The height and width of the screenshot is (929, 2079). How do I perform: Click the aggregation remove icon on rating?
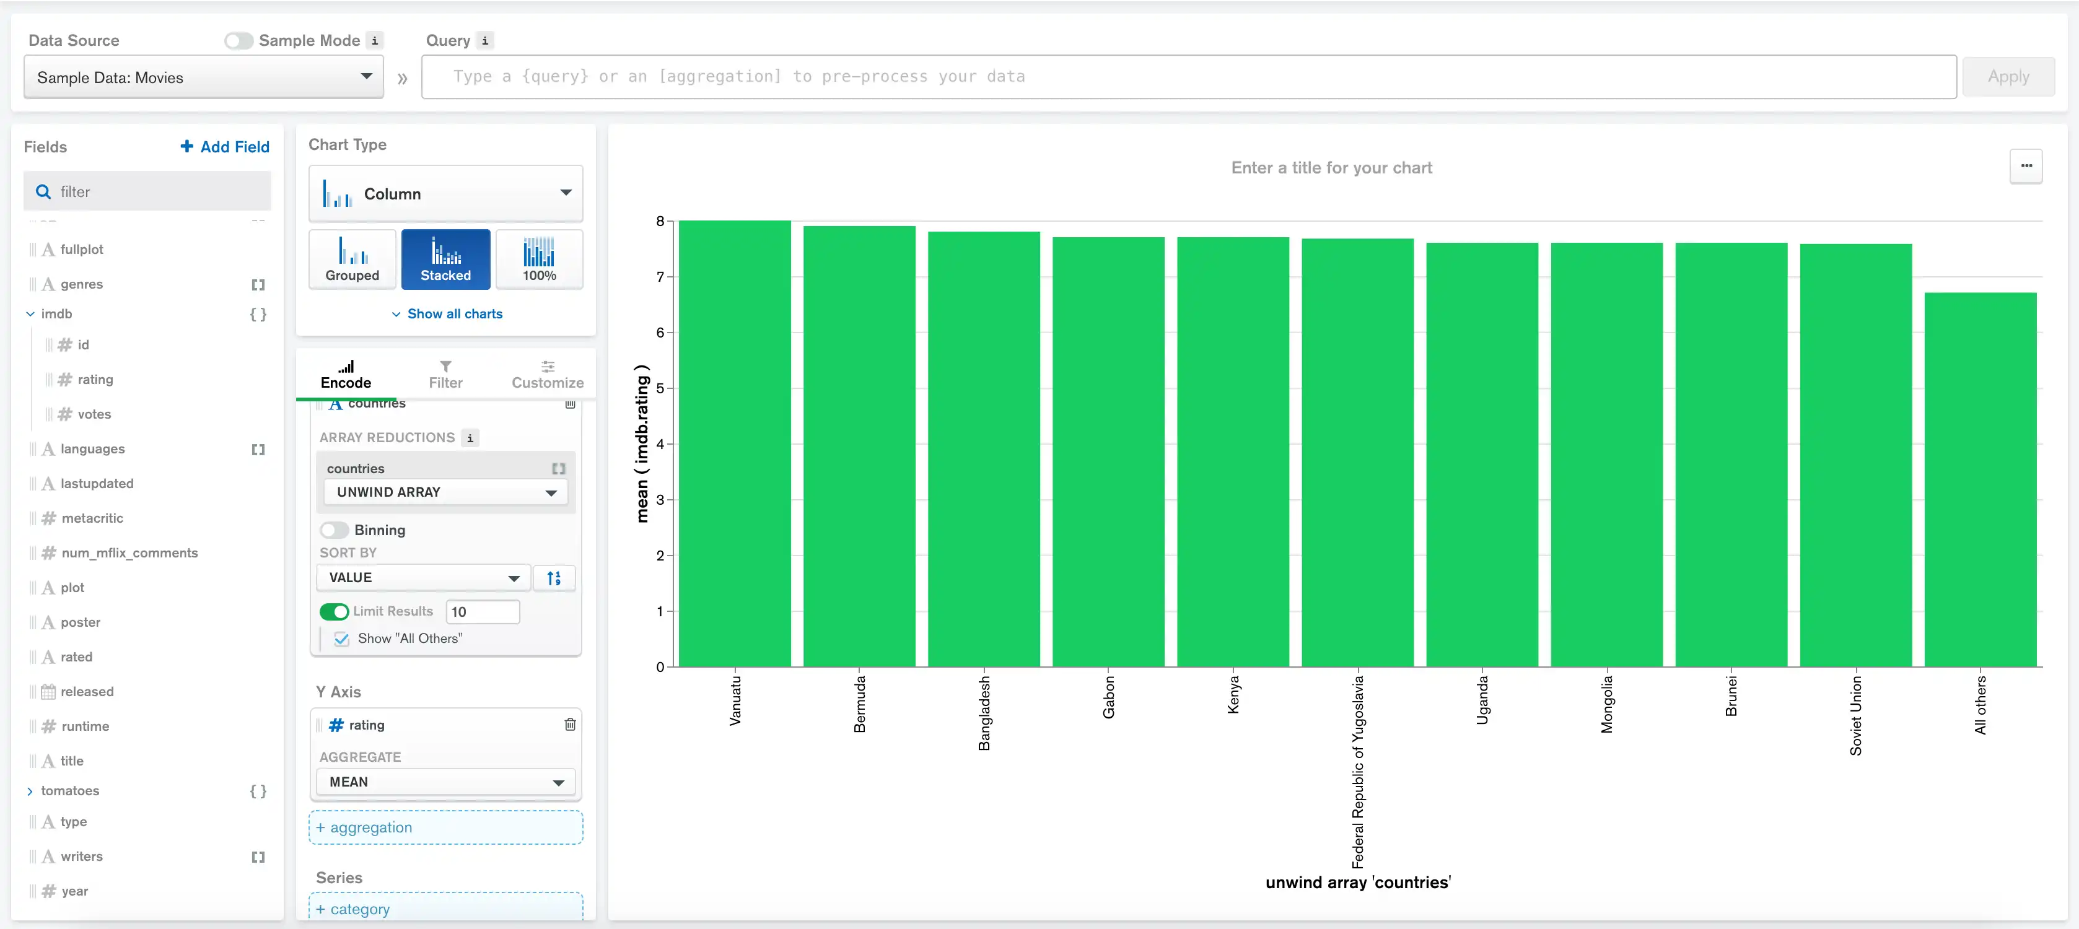point(567,723)
